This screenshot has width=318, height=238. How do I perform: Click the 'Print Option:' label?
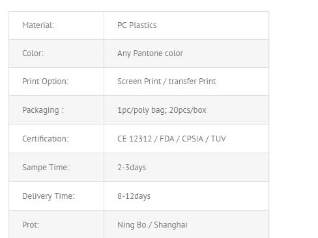(x=45, y=82)
